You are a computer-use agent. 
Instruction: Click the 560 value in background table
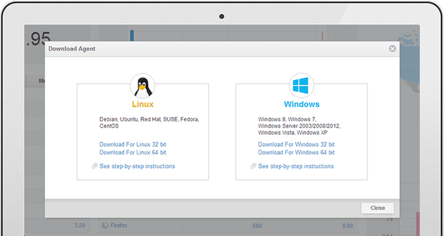(x=257, y=226)
